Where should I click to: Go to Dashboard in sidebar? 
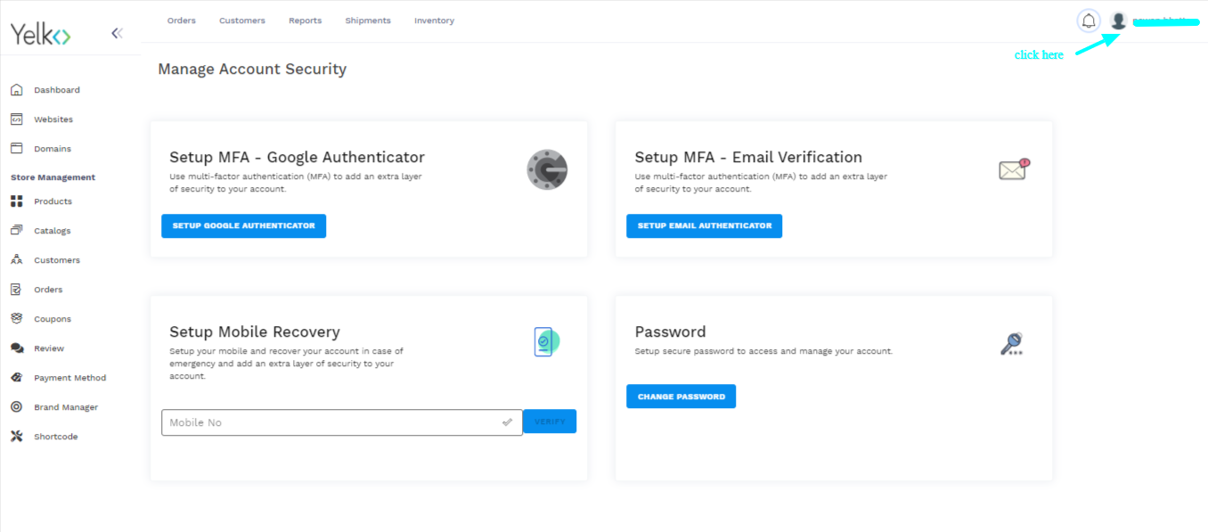pyautogui.click(x=57, y=90)
